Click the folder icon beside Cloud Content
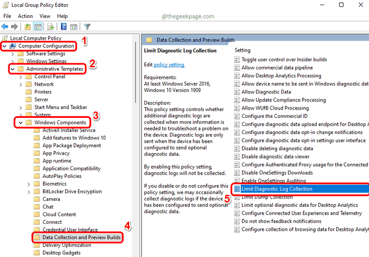 pyautogui.click(x=37, y=215)
